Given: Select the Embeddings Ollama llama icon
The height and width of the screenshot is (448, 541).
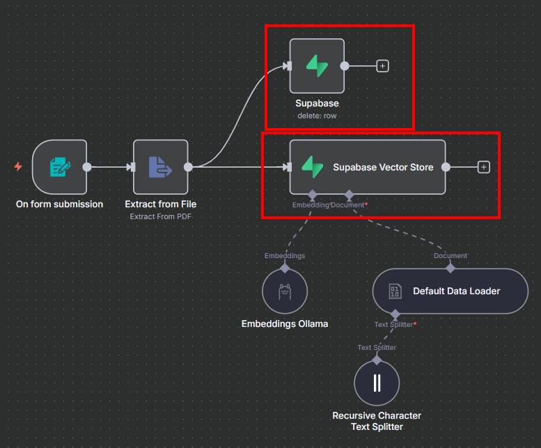Looking at the screenshot, I should point(285,291).
